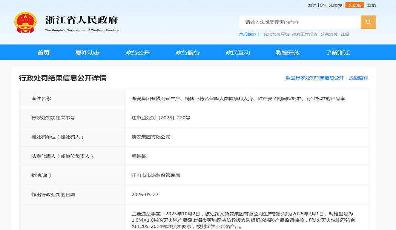Screen dimensions: 396x230
Task: Click the 作出行政处罚的日期 row label
Action: [53, 195]
